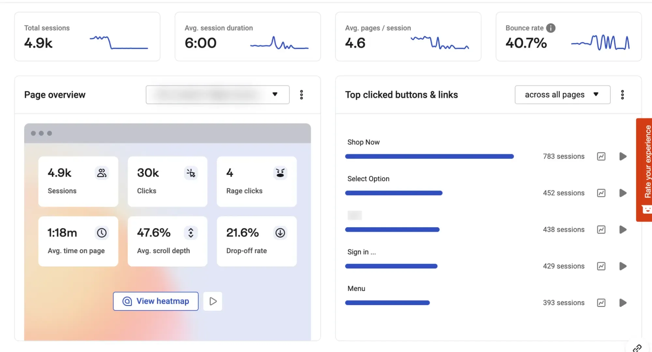Click the Avg. scroll depth tile
652x352 pixels.
point(167,241)
